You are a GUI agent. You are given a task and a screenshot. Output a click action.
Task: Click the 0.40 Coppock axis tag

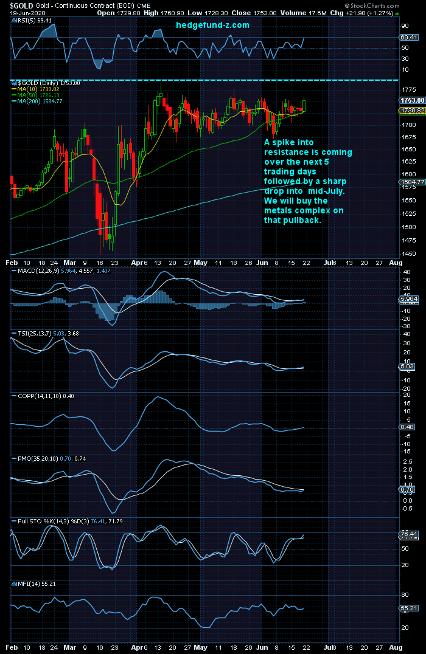407,427
